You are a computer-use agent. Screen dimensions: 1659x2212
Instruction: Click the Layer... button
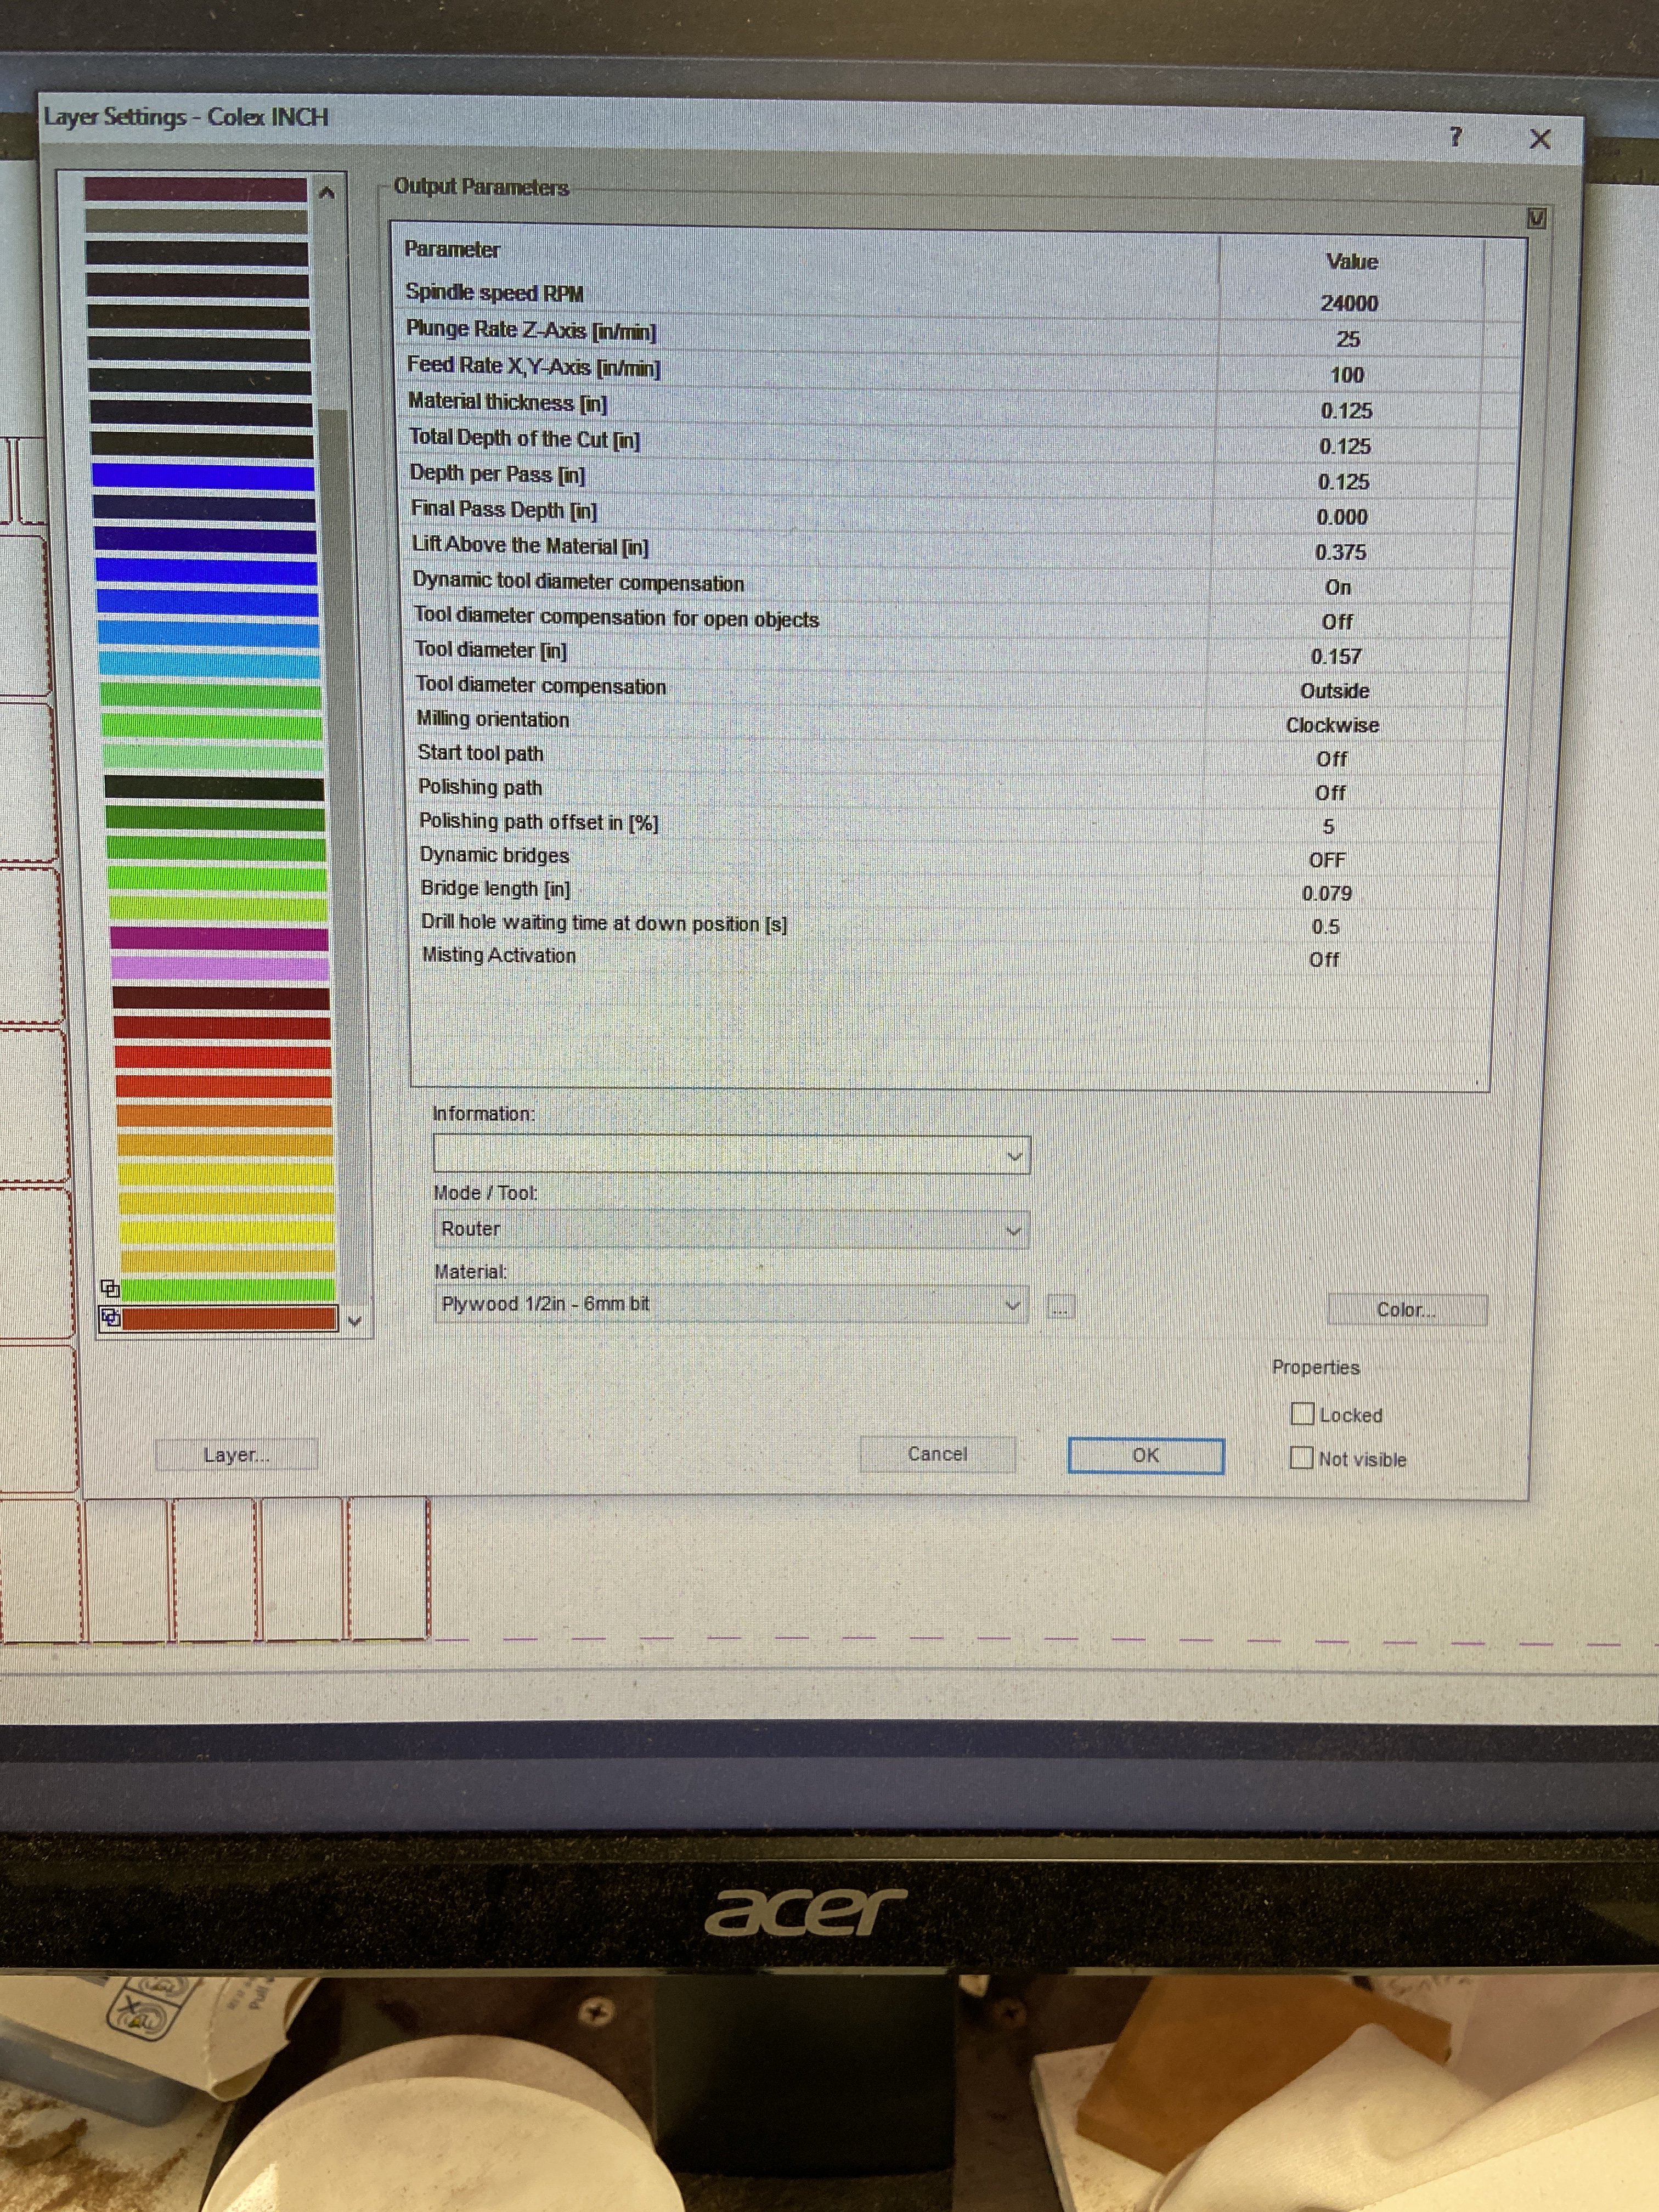click(236, 1454)
